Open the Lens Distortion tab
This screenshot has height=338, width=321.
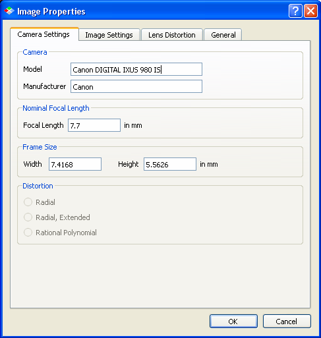[x=172, y=35]
